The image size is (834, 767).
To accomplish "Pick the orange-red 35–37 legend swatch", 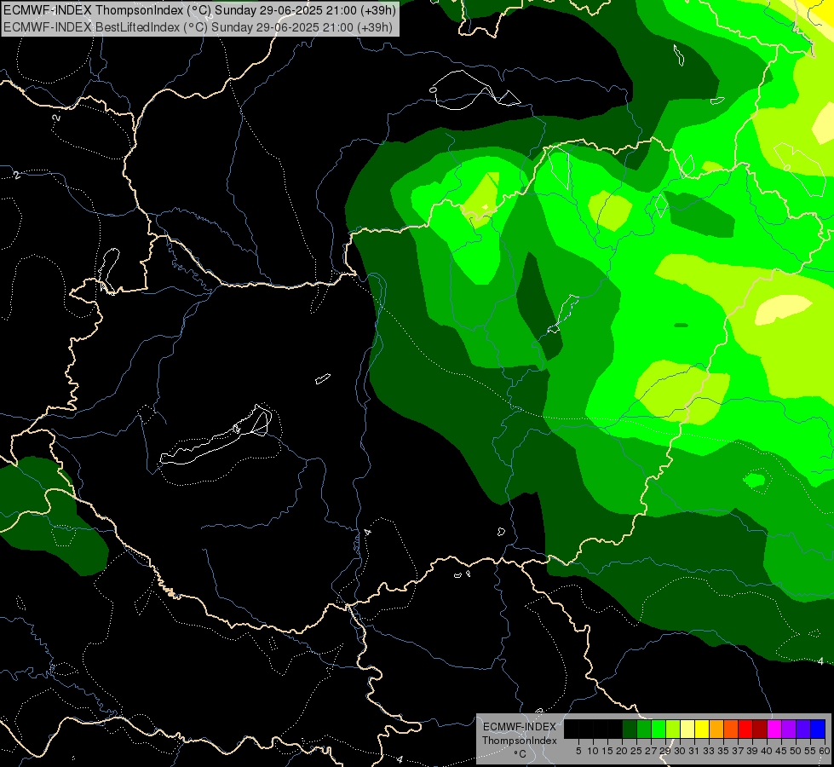I will point(731,729).
